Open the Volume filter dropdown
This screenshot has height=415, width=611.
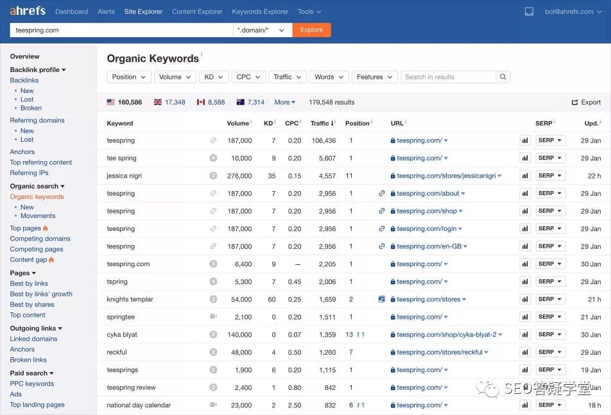pyautogui.click(x=175, y=77)
